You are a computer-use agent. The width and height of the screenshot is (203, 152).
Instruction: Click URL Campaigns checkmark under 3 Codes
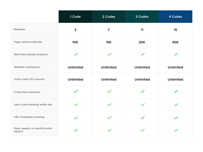pos(143,118)
